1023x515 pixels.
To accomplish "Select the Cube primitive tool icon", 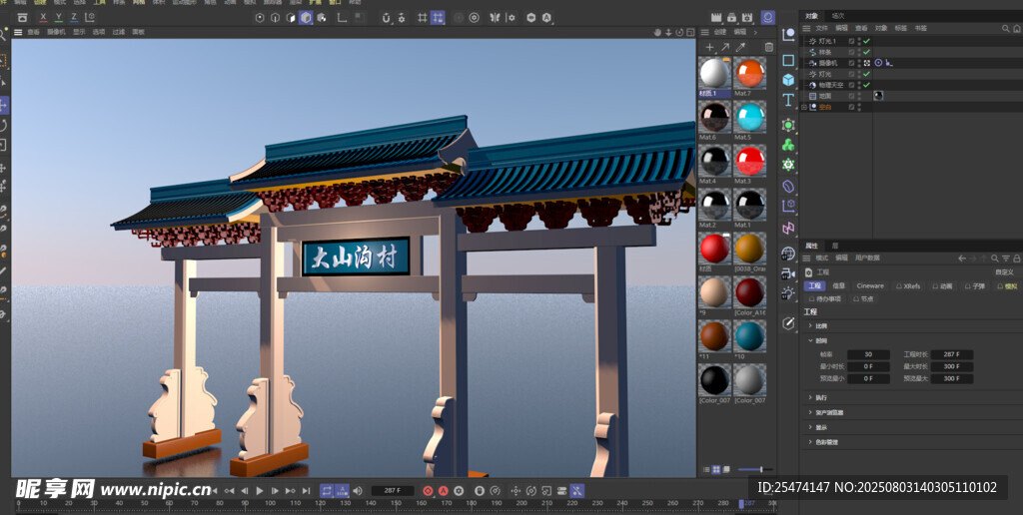I will [788, 80].
